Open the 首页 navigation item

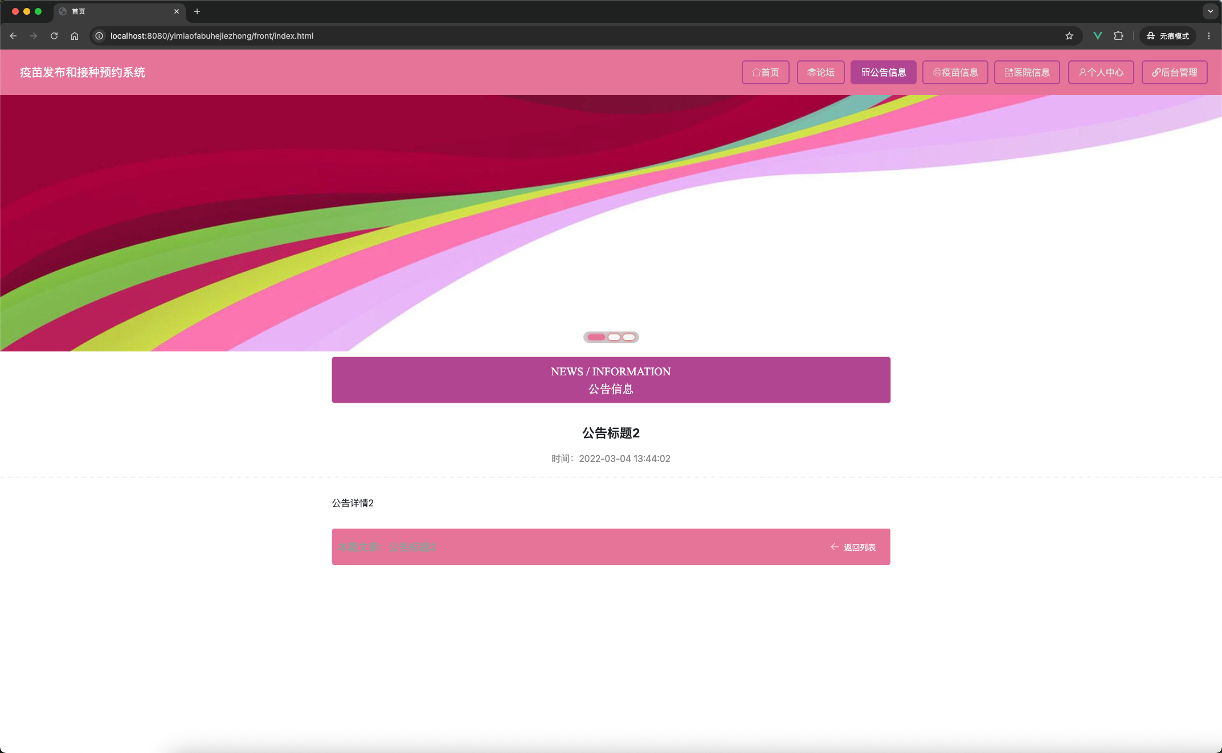pyautogui.click(x=766, y=72)
